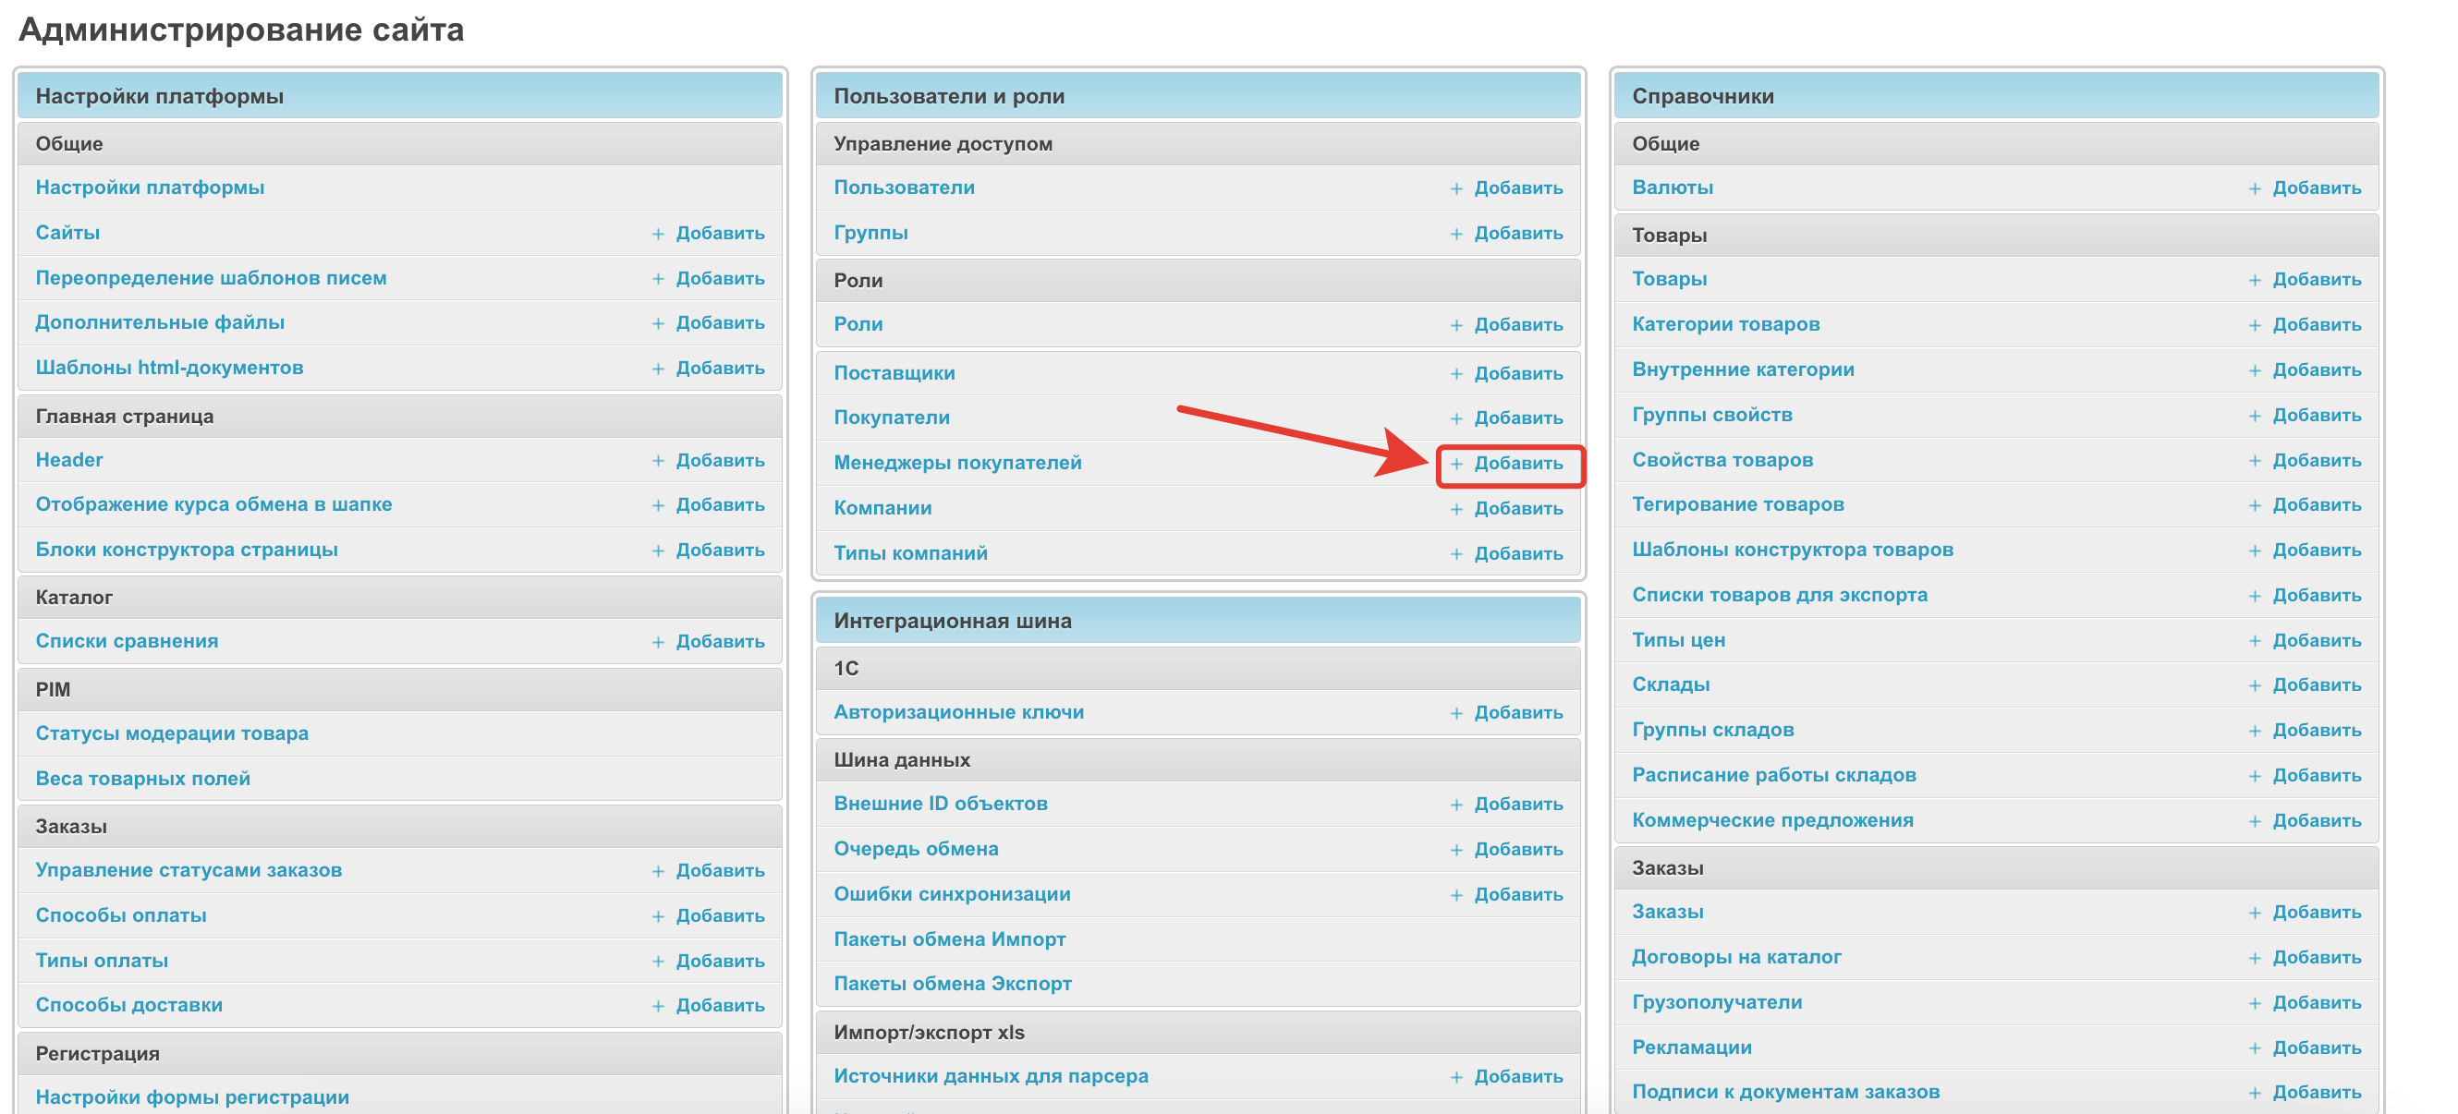Click plus icon for Авторизационные ключи
The width and height of the screenshot is (2458, 1114).
click(x=1456, y=713)
